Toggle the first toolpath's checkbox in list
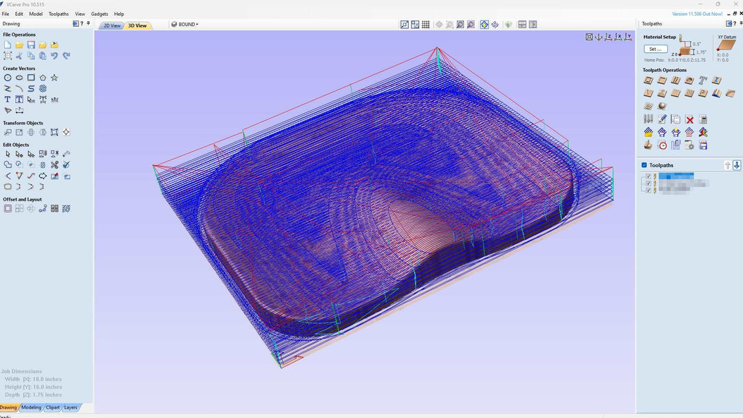This screenshot has height=418, width=743. pos(648,176)
